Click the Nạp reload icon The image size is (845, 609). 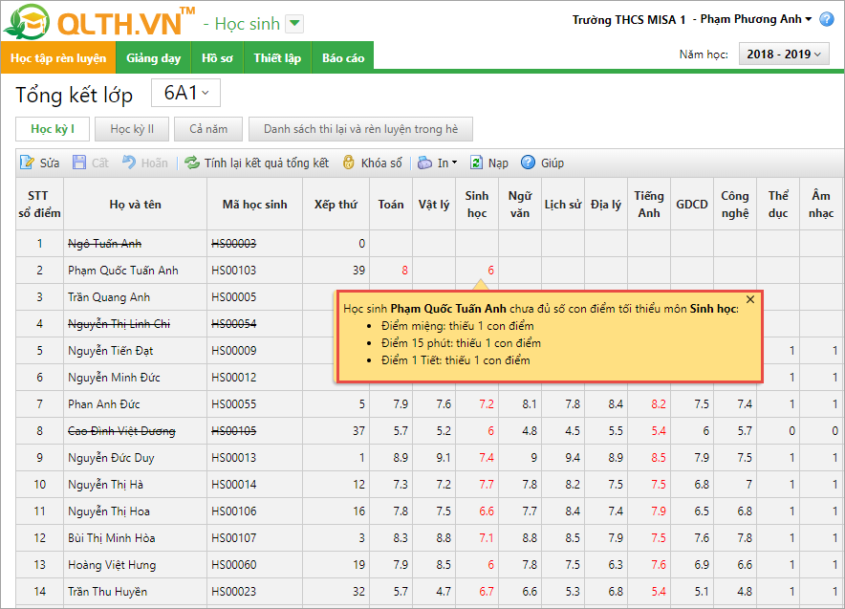[476, 163]
